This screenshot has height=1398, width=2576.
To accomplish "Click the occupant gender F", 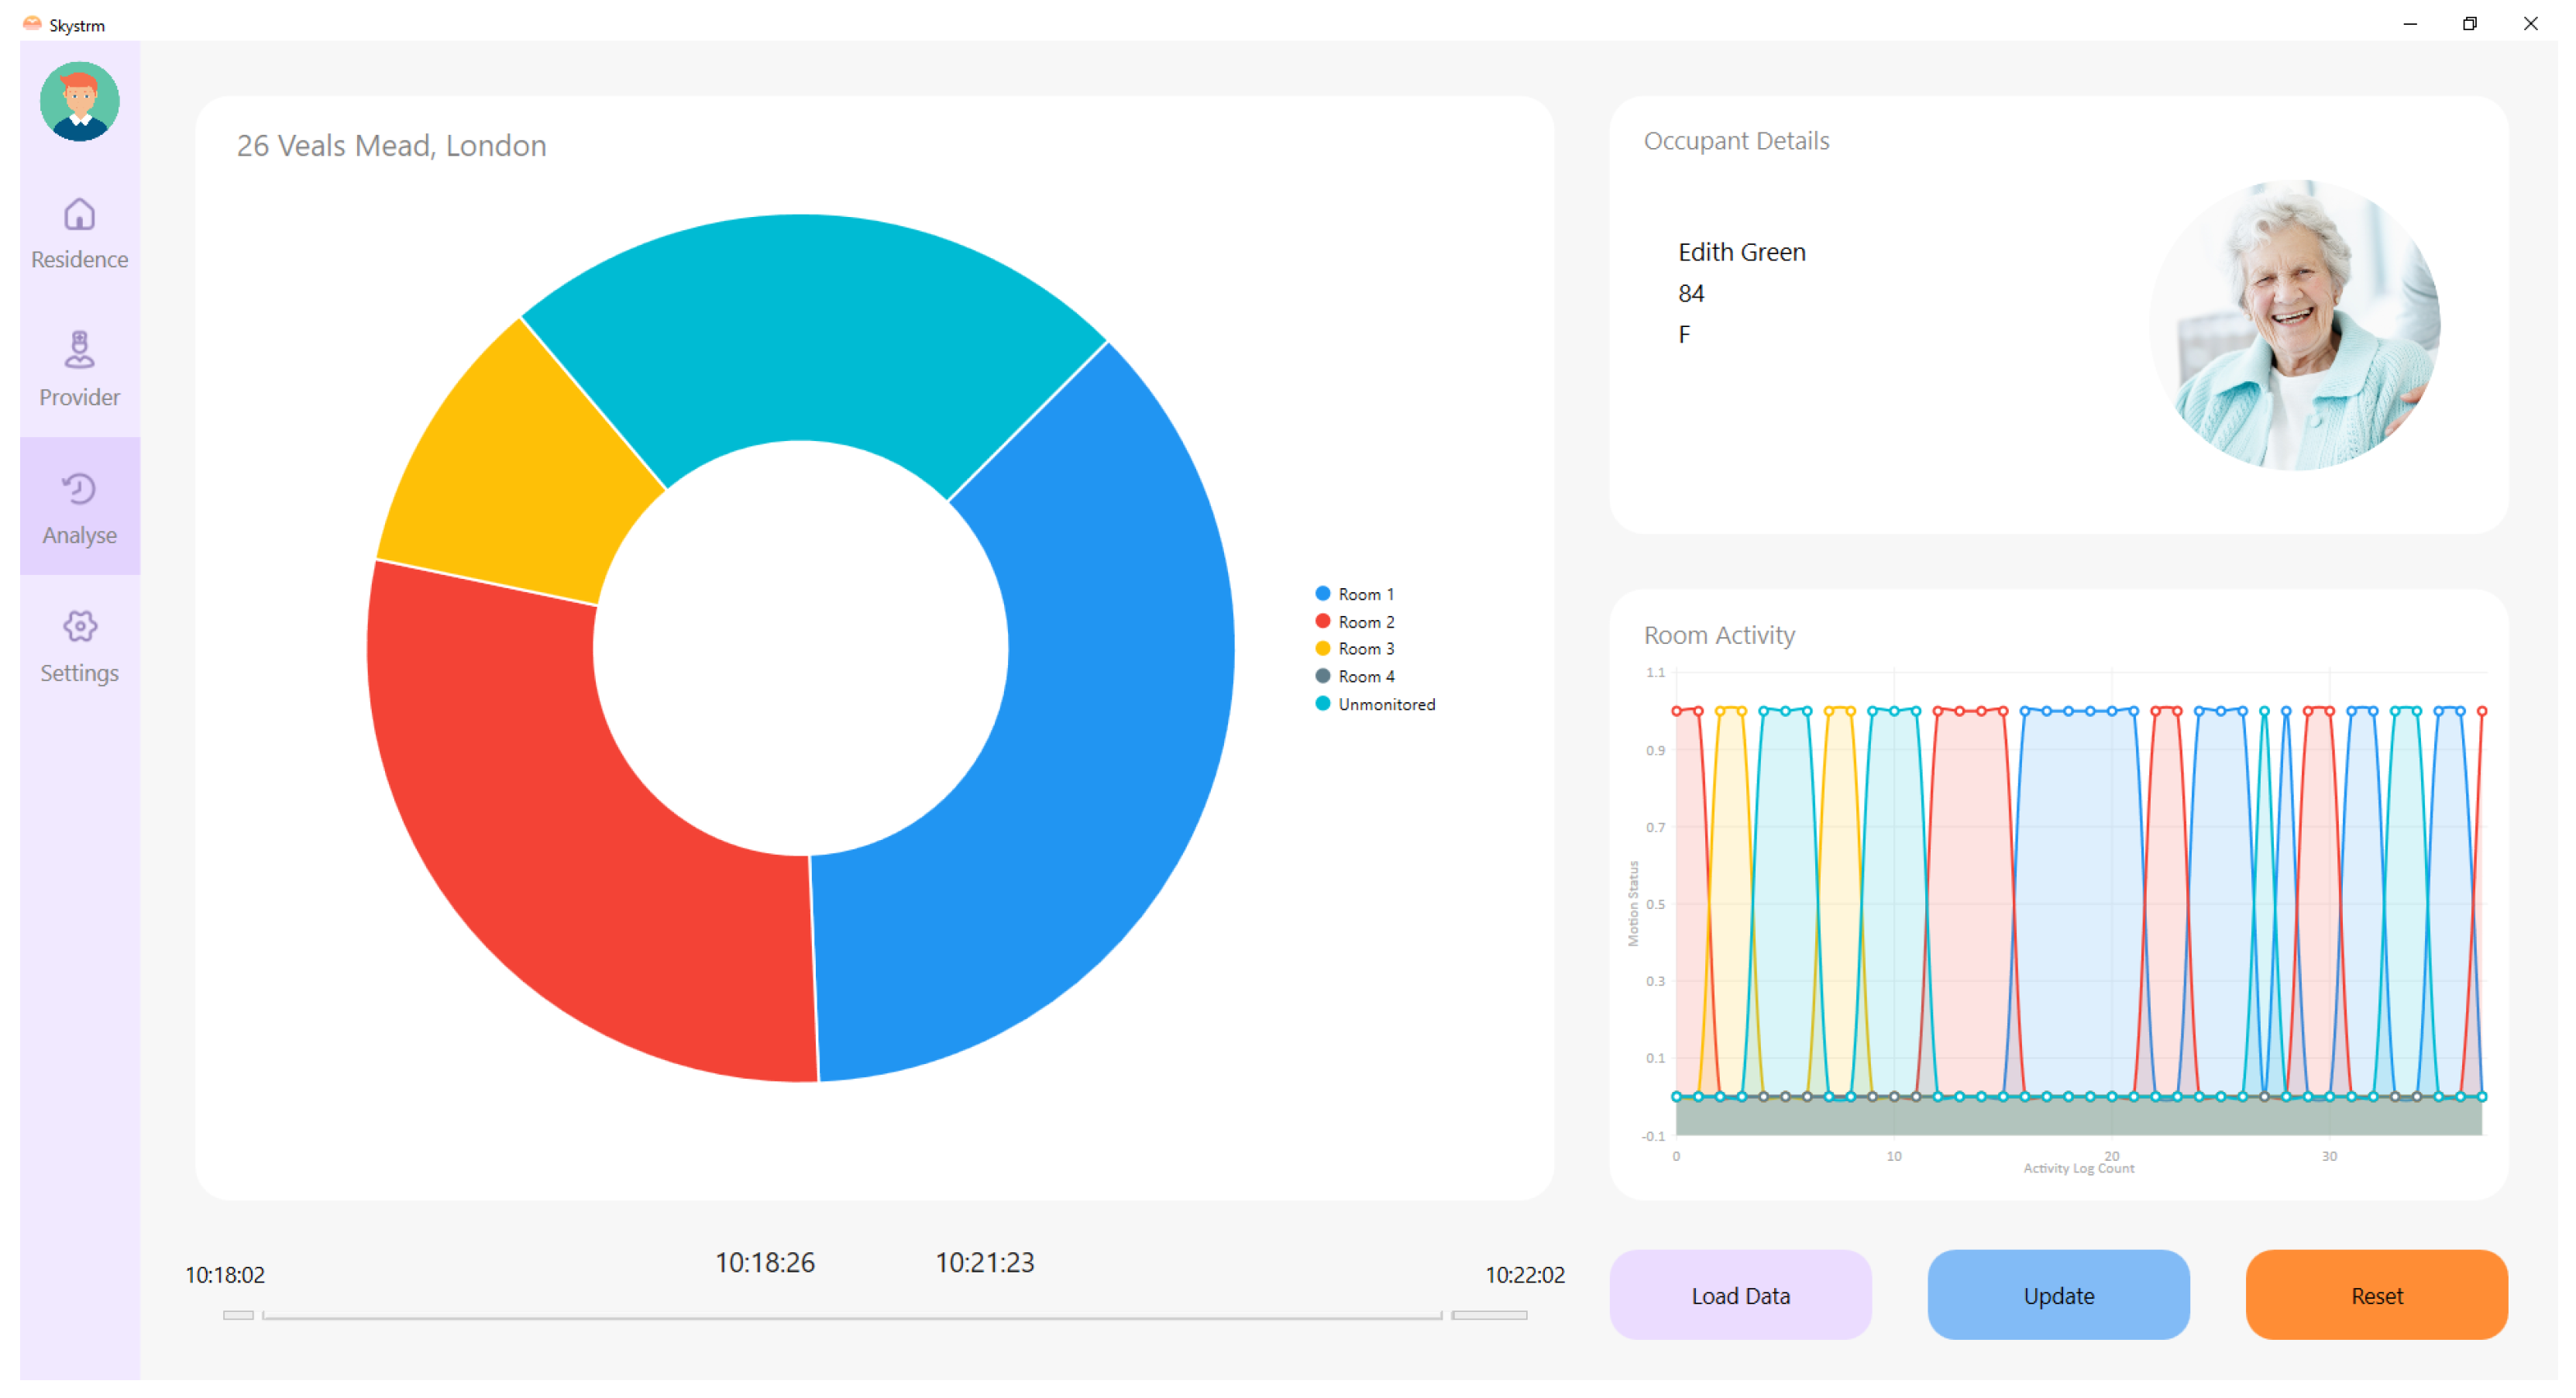I will point(1684,335).
